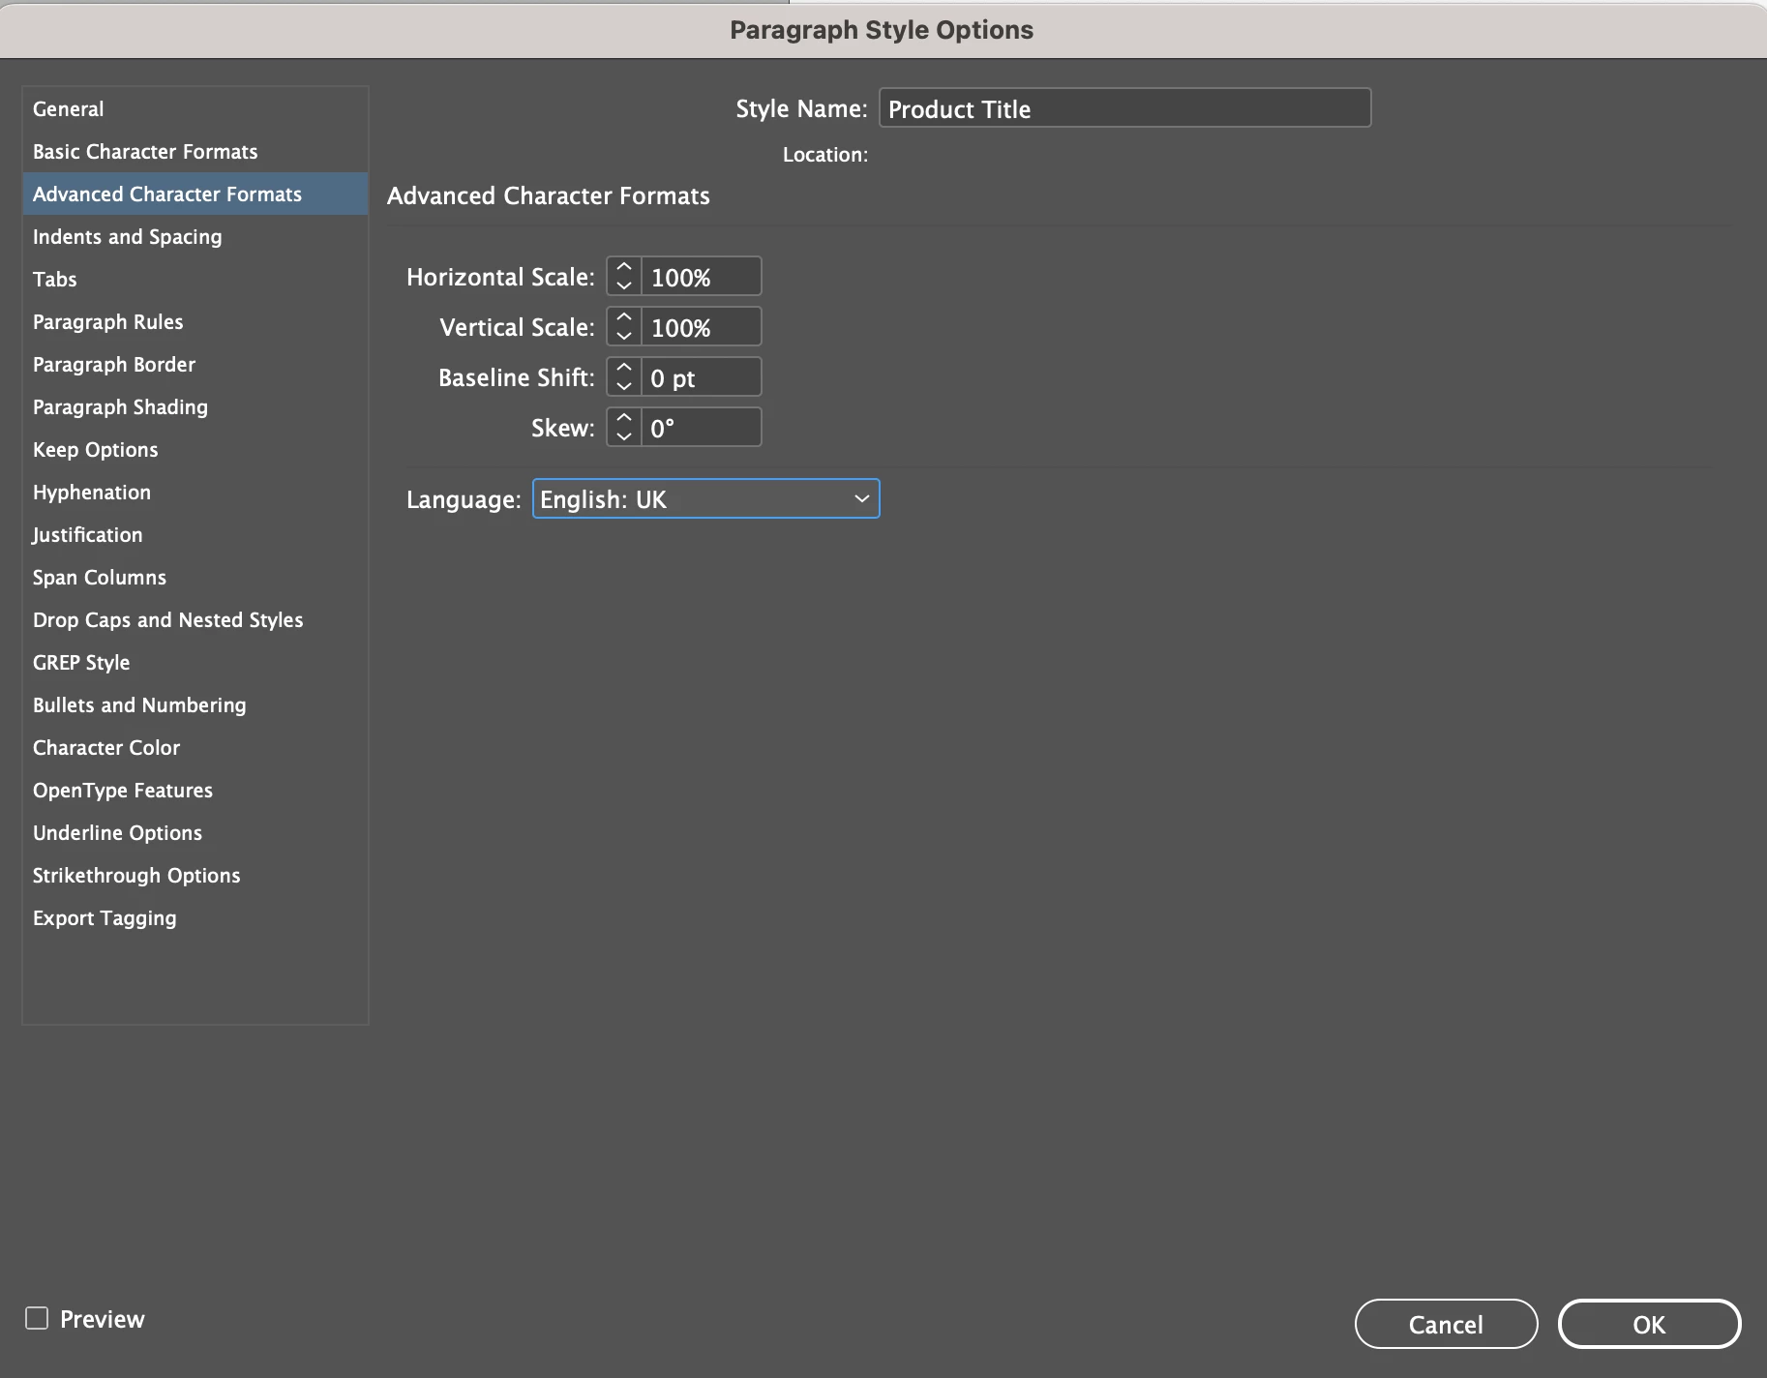The width and height of the screenshot is (1767, 1378).
Task: Decrease Skew with down arrow
Action: (x=624, y=437)
